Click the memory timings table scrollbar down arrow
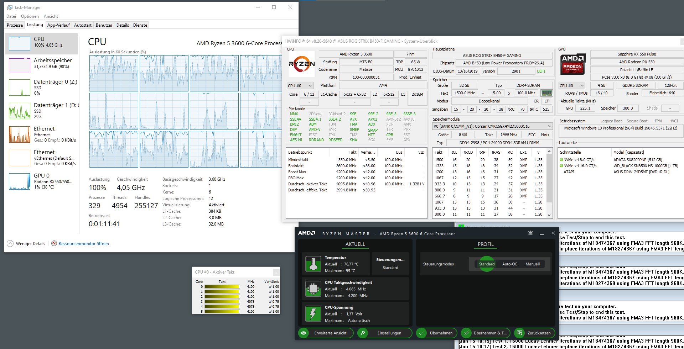This screenshot has height=349, width=684. 549,215
